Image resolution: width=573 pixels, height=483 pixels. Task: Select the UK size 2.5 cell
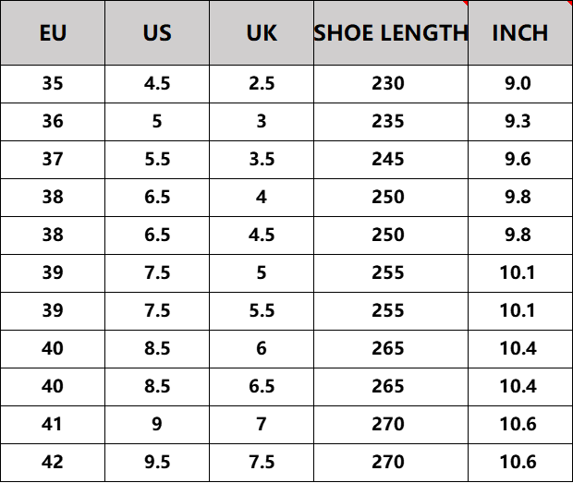point(262,84)
